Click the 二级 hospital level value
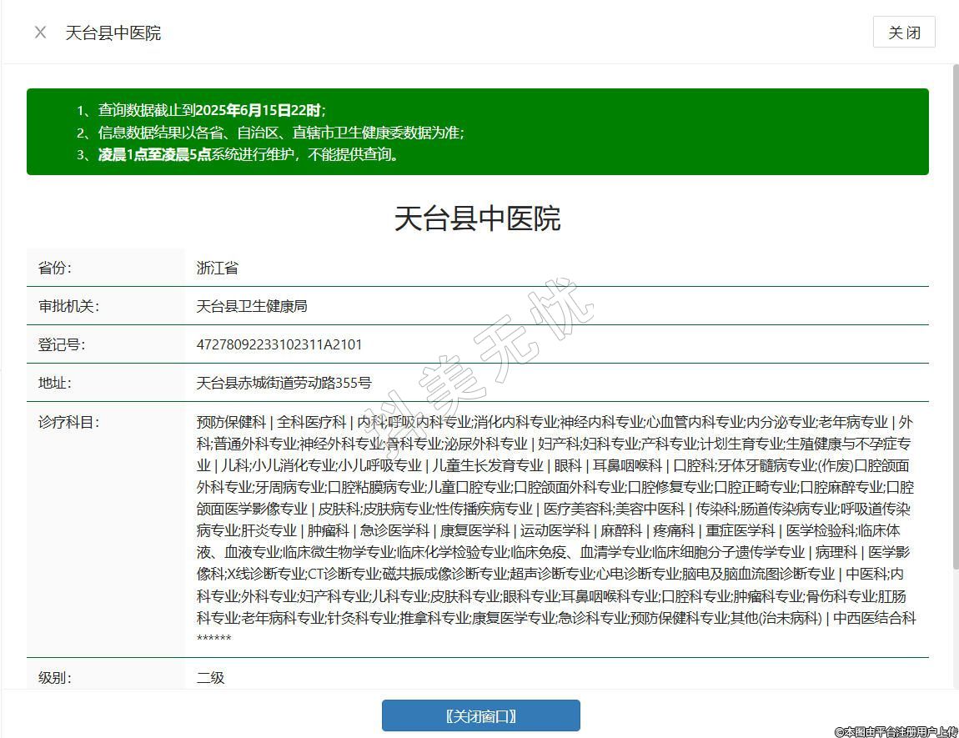 (x=211, y=678)
